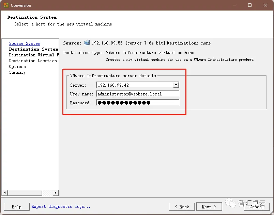274x215 pixels.
Task: Click the Destination type VMware Infrastructure text
Action: click(150, 53)
